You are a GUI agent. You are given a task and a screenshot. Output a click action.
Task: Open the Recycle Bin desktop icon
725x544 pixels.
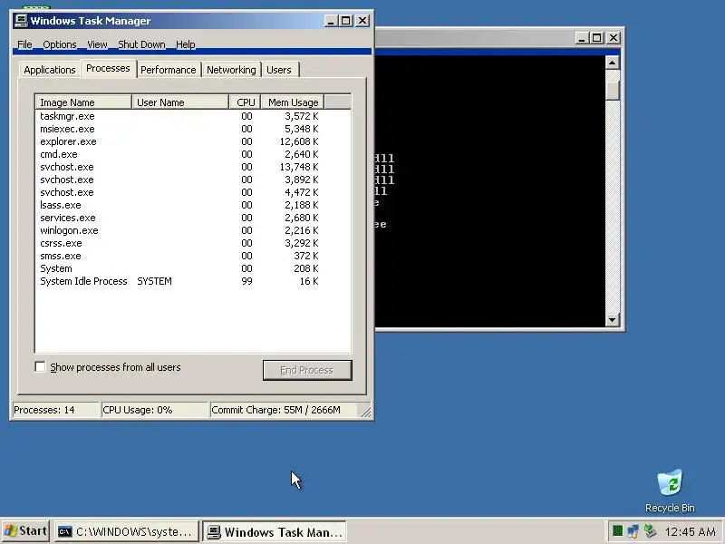tap(670, 491)
